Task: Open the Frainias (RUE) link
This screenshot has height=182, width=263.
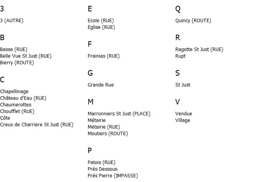Action: (x=104, y=56)
